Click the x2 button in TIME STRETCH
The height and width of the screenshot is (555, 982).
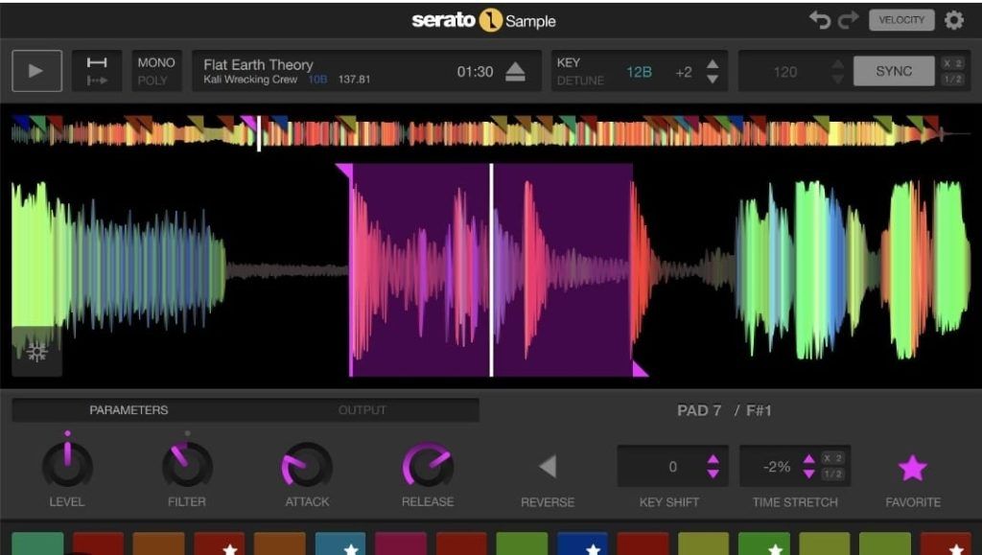tap(832, 458)
